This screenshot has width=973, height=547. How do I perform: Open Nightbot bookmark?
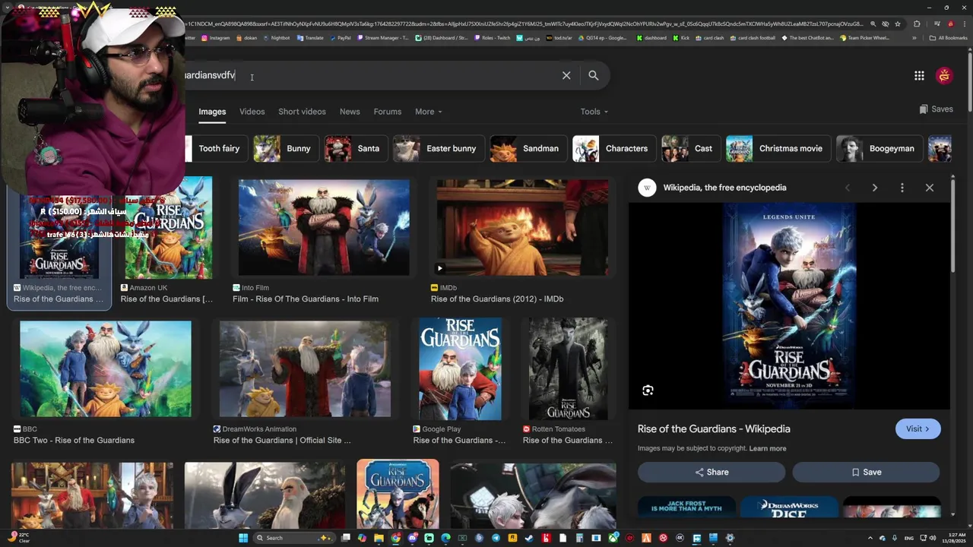276,38
